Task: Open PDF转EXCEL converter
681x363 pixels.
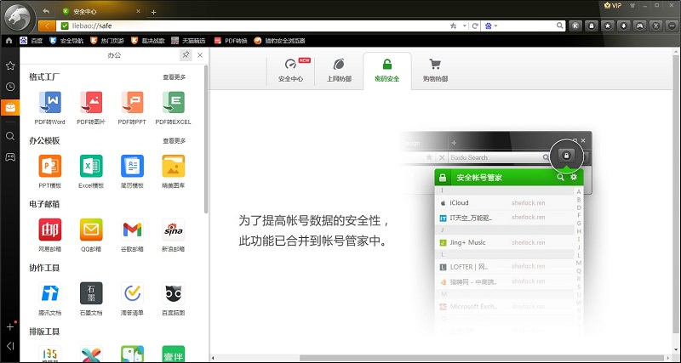Action: 174,108
